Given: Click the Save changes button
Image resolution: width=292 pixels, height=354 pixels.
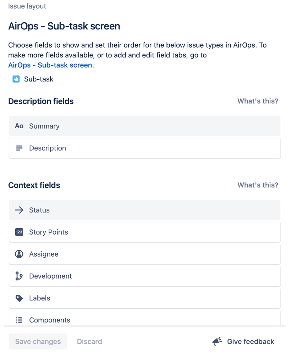Looking at the screenshot, I should coord(38,341).
